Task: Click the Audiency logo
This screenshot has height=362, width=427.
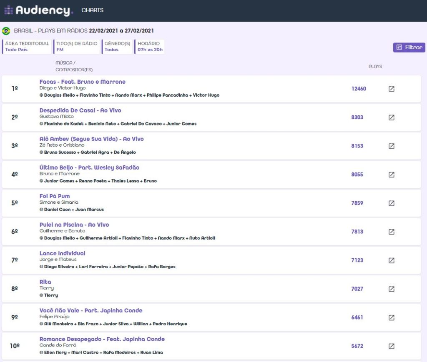Action: pyautogui.click(x=39, y=10)
